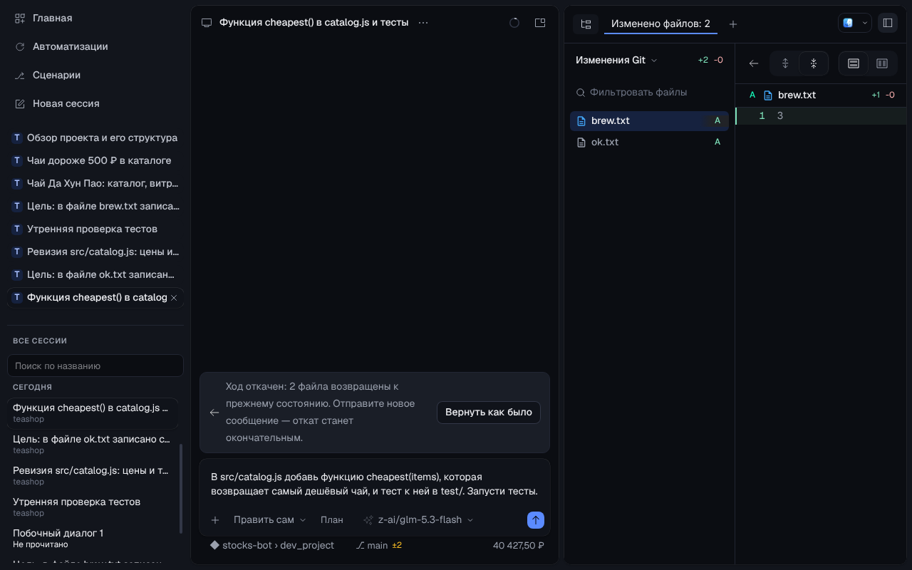Screen dimensions: 912x570
Task: Open the Главная home item in sidebar
Action: [x=95, y=18]
